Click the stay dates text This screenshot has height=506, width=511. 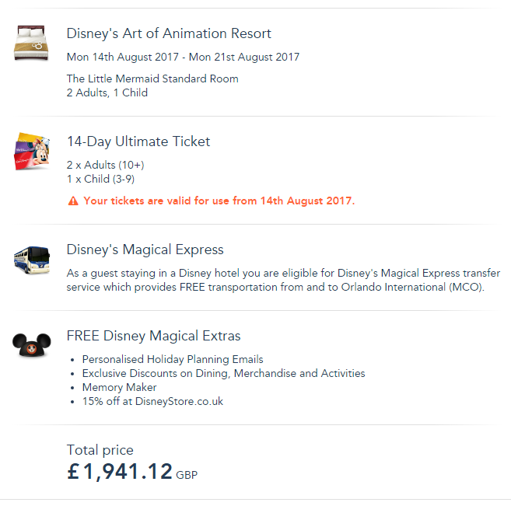coord(183,57)
